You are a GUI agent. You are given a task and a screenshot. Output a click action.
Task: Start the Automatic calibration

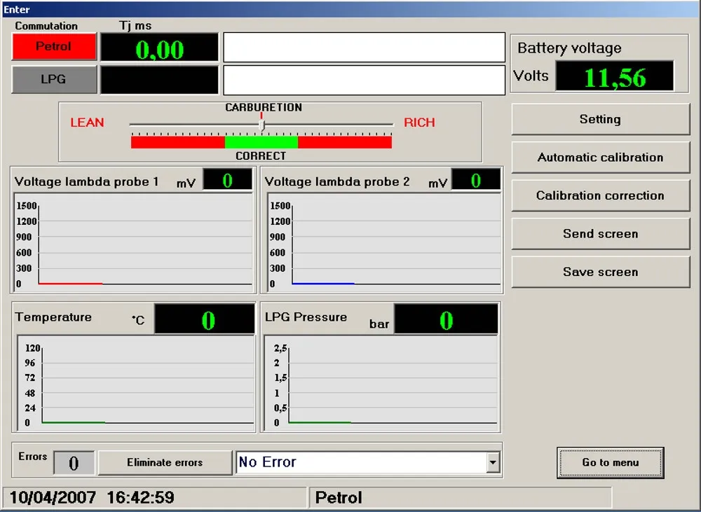point(600,157)
